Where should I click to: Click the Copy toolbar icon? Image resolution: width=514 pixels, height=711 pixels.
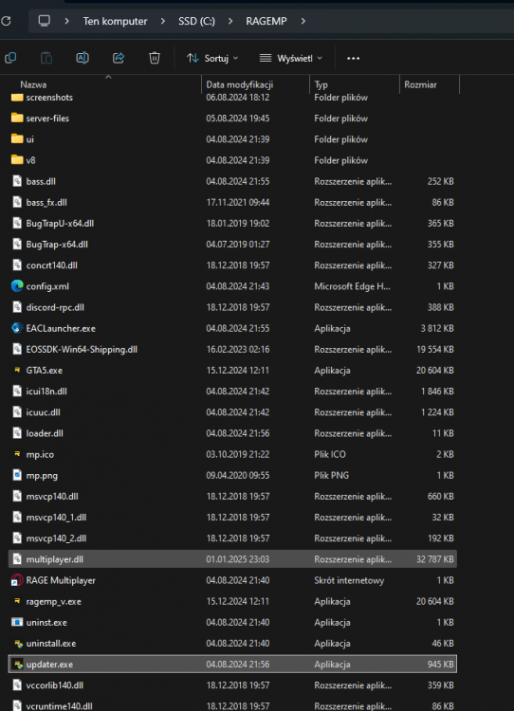(10, 58)
